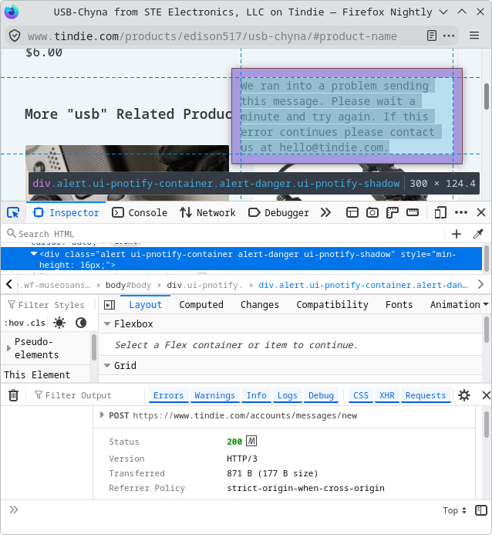Image resolution: width=492 pixels, height=535 pixels.
Task: Take a screenshot with camera icon
Action: click(372, 212)
